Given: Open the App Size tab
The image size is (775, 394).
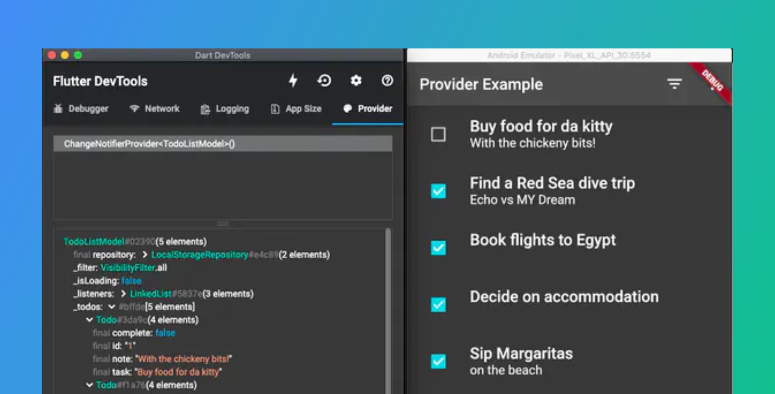Looking at the screenshot, I should click(296, 109).
